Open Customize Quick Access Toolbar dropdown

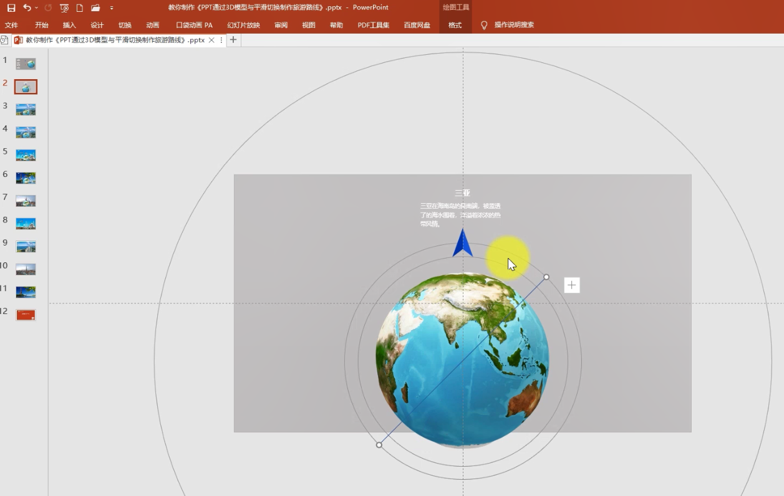pos(112,8)
